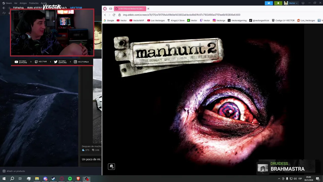Open Steam from the taskbar
This screenshot has height=182, width=323.
(x=53, y=179)
